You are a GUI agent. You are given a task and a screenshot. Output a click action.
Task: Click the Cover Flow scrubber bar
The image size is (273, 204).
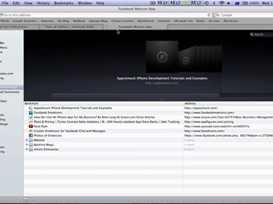(x=136, y=95)
